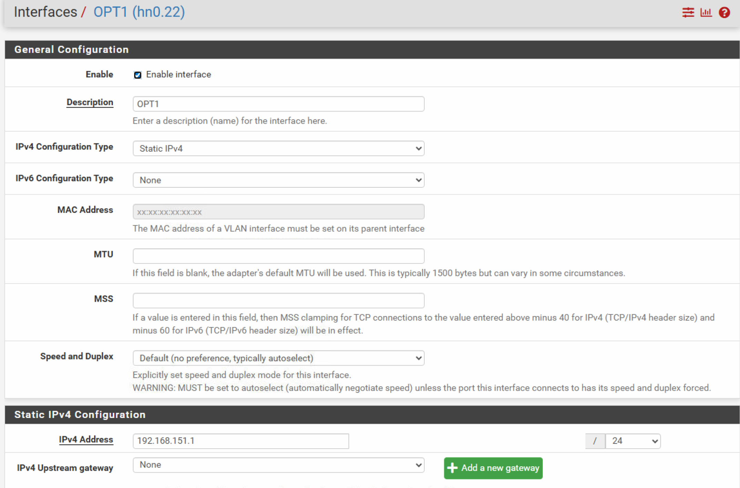
Task: Expand the IPv6 Configuration Type dropdown
Action: pyautogui.click(x=278, y=180)
